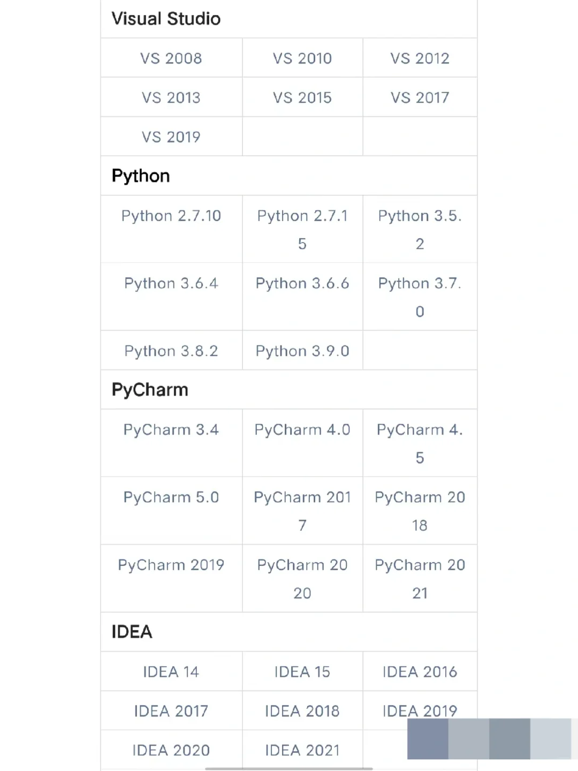578x771 pixels.
Task: Click the horizontal scrollbar at bottom
Action: click(289, 769)
